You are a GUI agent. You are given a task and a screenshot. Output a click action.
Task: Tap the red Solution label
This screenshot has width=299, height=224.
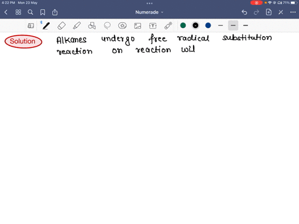pyautogui.click(x=23, y=42)
